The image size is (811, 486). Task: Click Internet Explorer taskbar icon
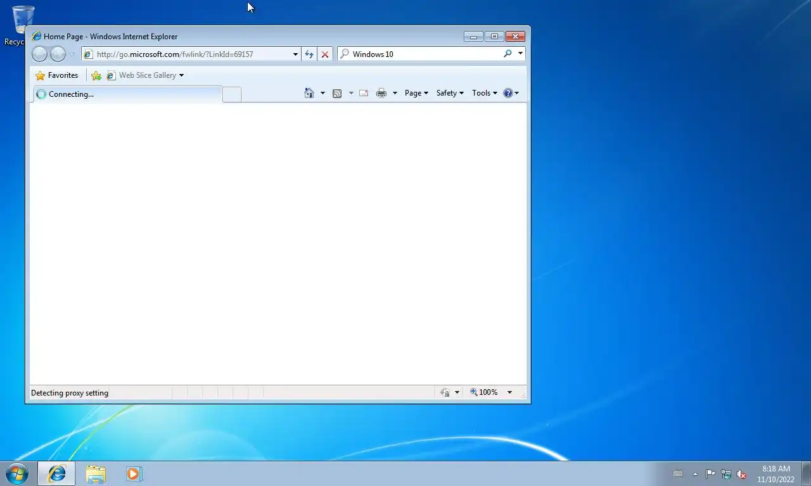coord(56,473)
